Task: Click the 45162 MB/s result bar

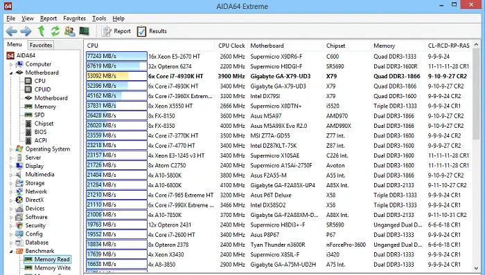Action: pyautogui.click(x=116, y=96)
